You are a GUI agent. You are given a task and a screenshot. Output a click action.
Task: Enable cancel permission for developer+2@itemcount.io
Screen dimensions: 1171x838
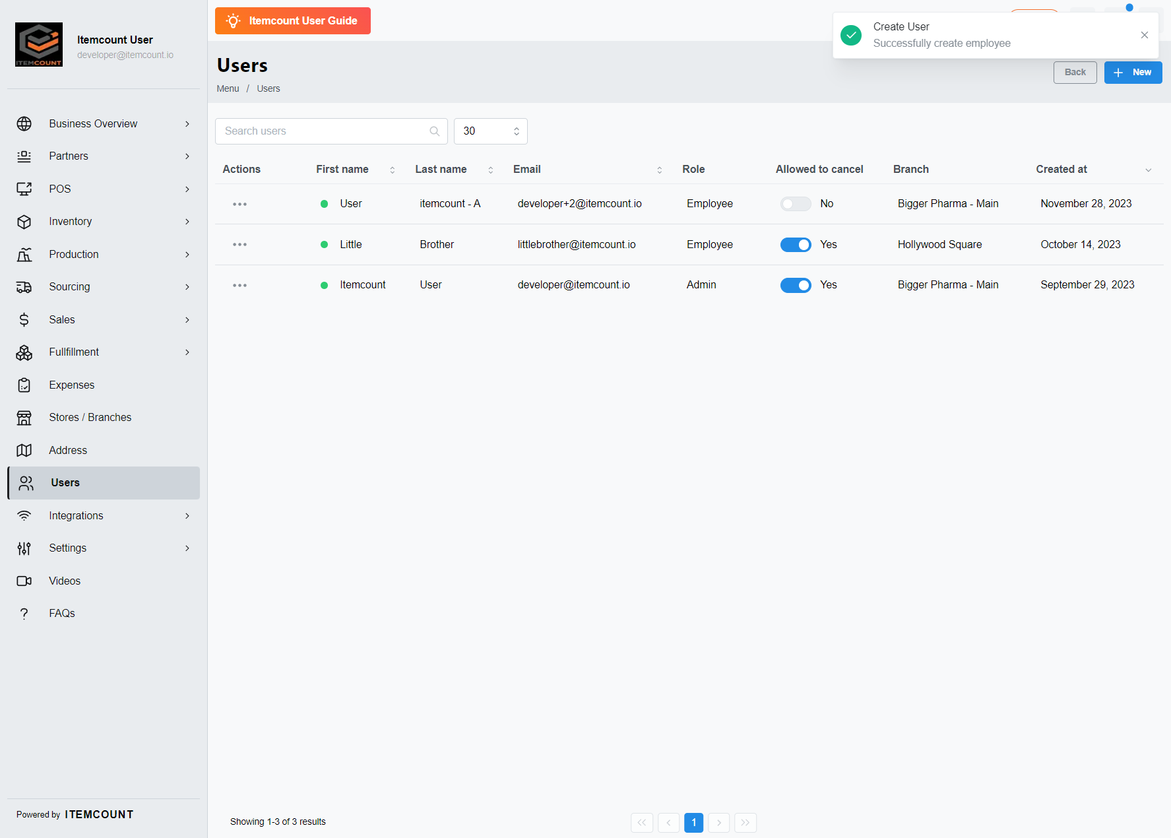pos(796,204)
